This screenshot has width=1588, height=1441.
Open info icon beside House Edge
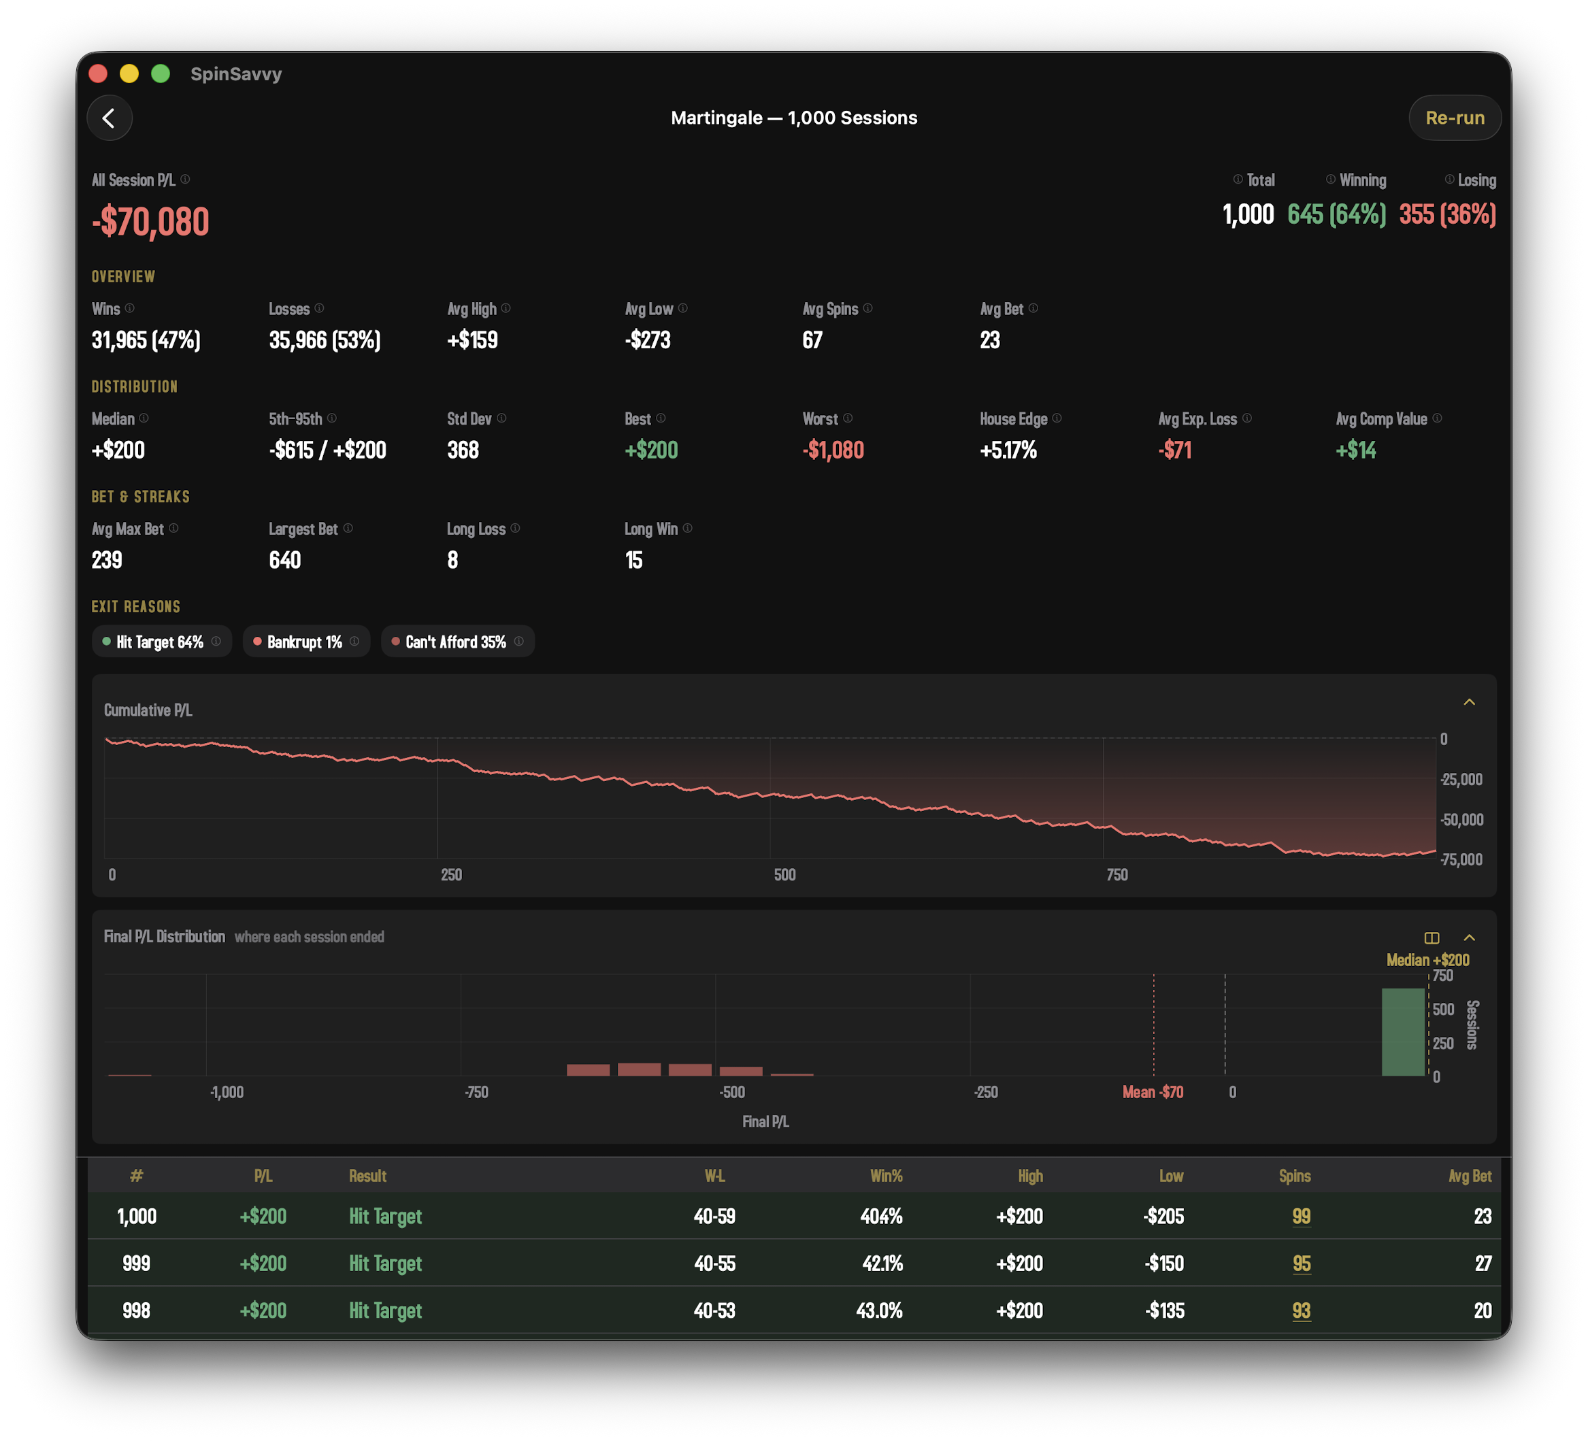[1057, 418]
